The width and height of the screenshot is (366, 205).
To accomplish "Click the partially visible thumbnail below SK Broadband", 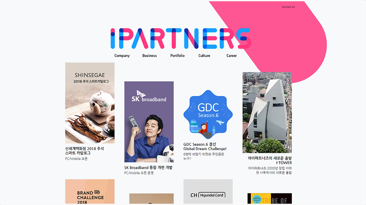I will point(151,199).
